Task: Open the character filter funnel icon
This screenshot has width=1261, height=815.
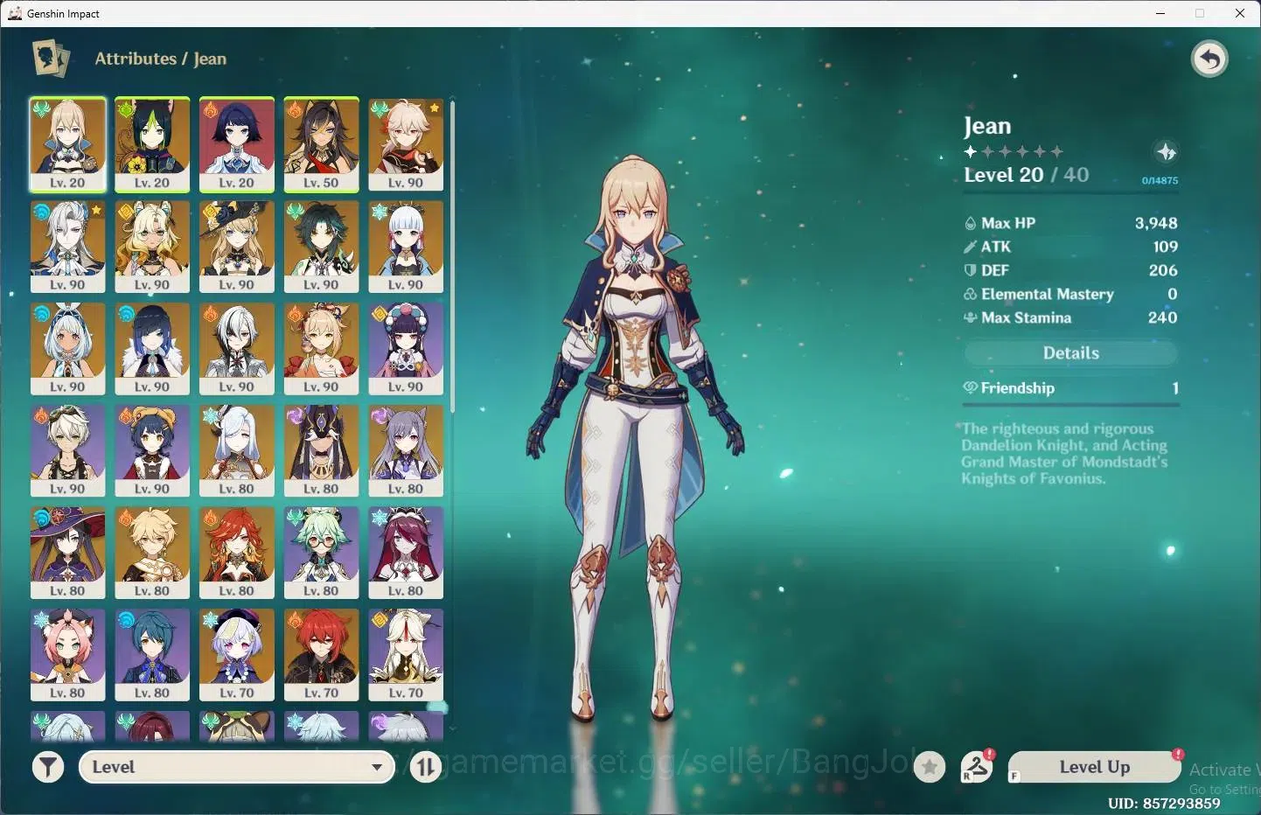Action: tap(48, 768)
